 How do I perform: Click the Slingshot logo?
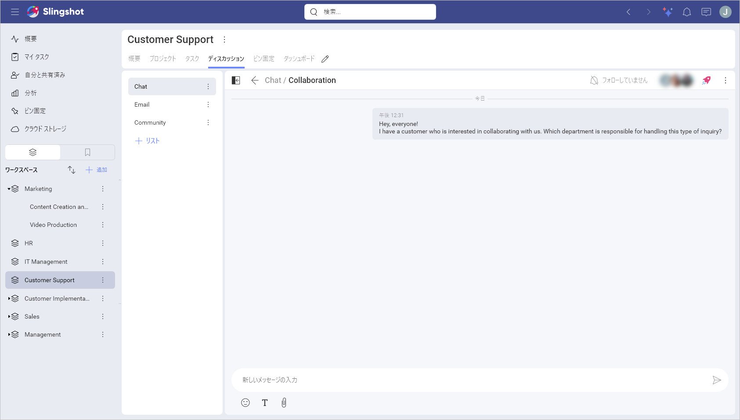pos(55,12)
